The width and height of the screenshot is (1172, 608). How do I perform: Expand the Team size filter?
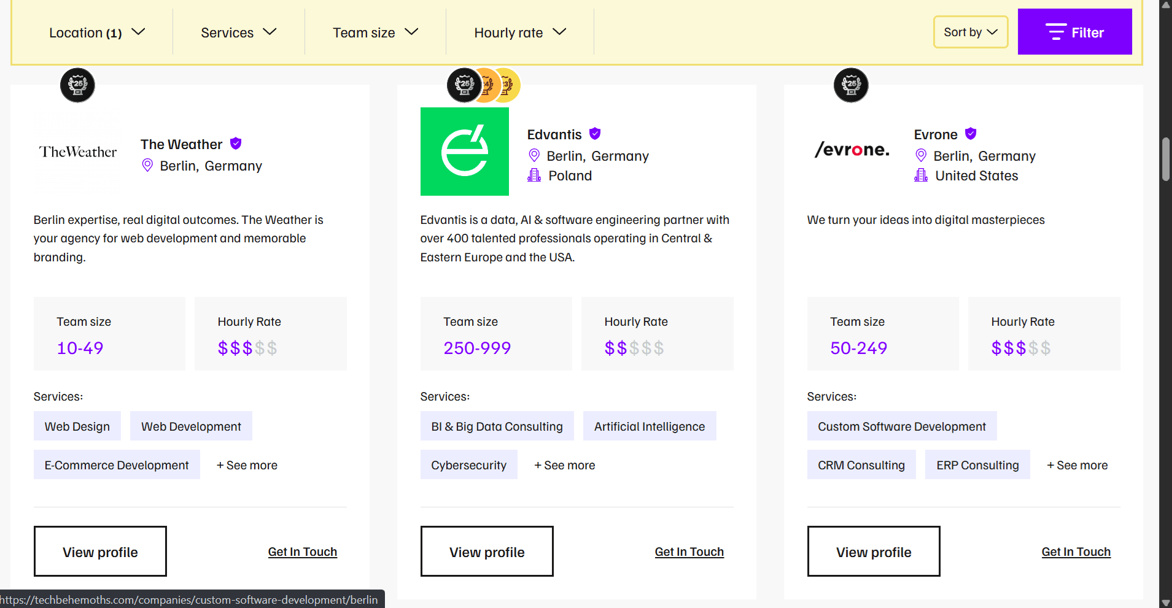(376, 33)
